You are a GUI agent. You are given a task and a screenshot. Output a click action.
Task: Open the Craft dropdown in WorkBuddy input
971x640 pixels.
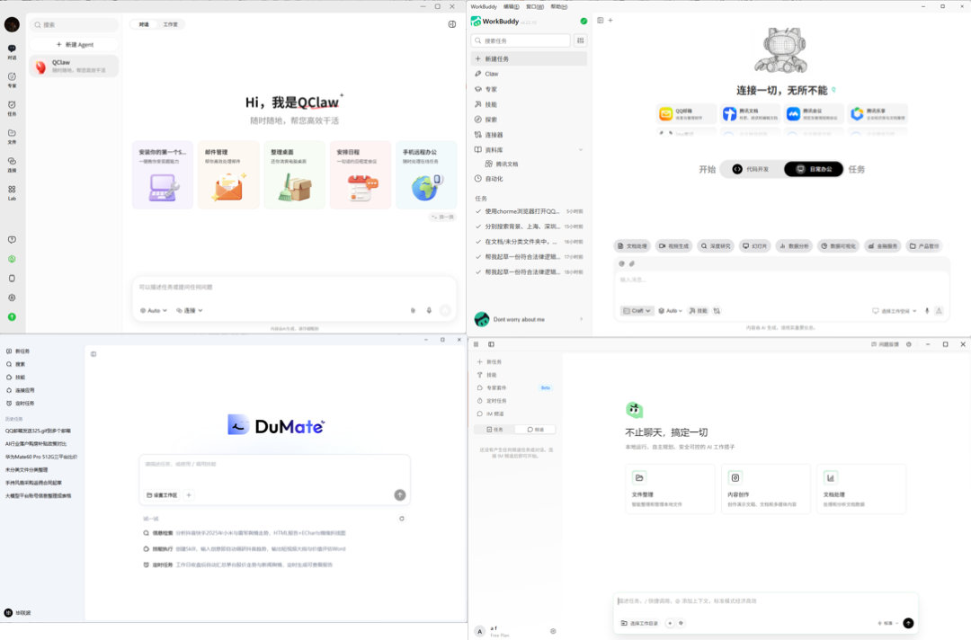click(637, 311)
